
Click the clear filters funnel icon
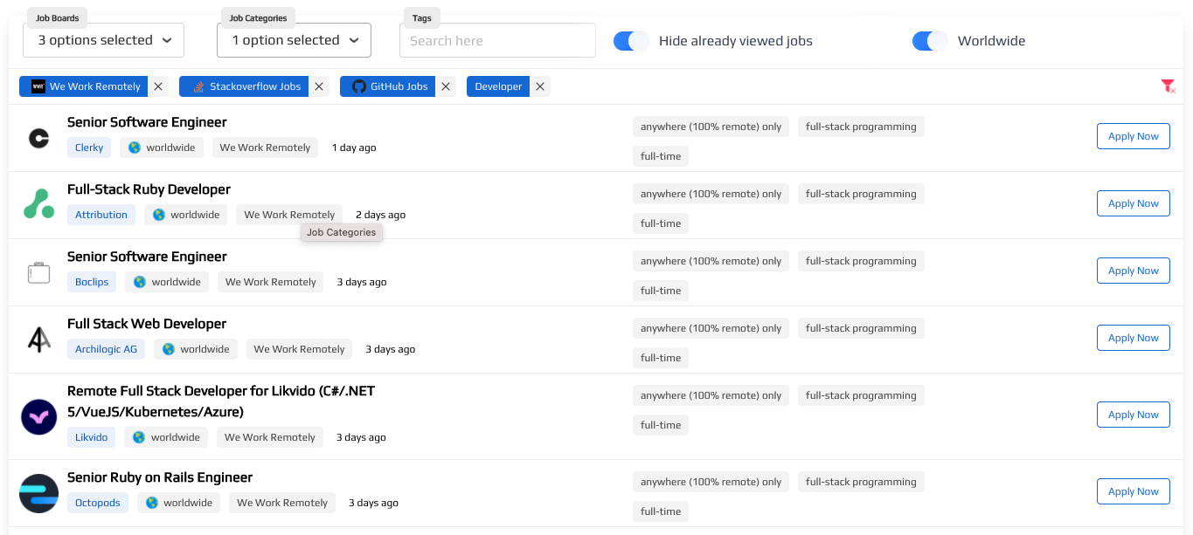tap(1168, 86)
